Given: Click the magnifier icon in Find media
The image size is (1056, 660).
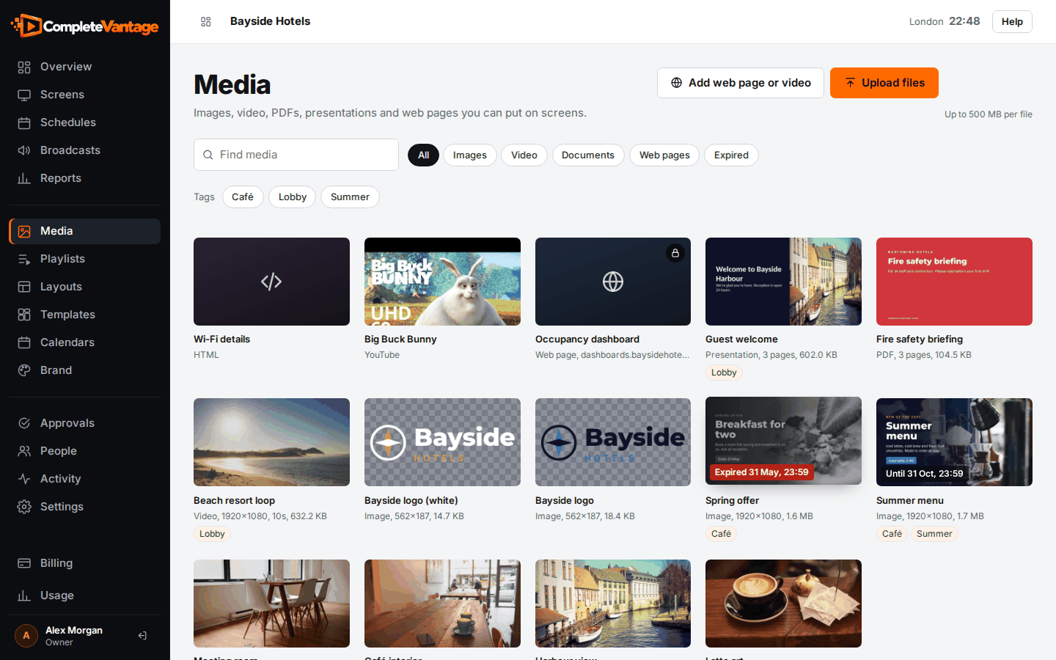Looking at the screenshot, I should [x=208, y=155].
